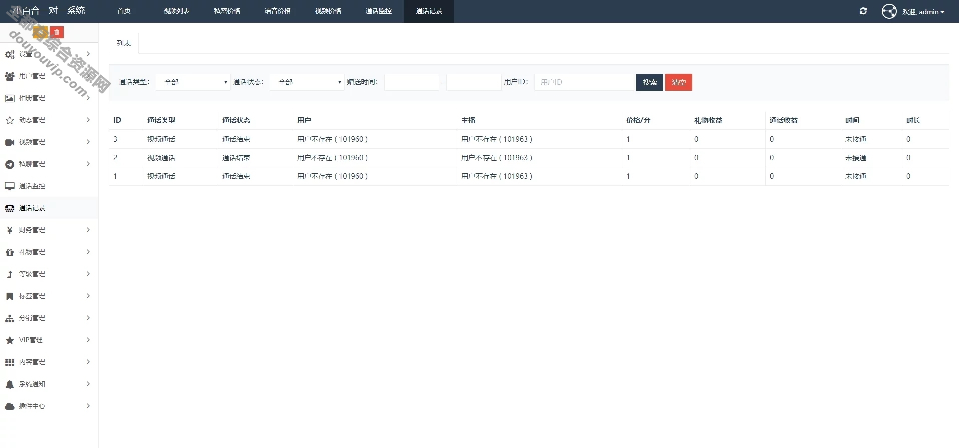Click the 用户管理 users icon
The image size is (959, 448).
pyautogui.click(x=10, y=76)
